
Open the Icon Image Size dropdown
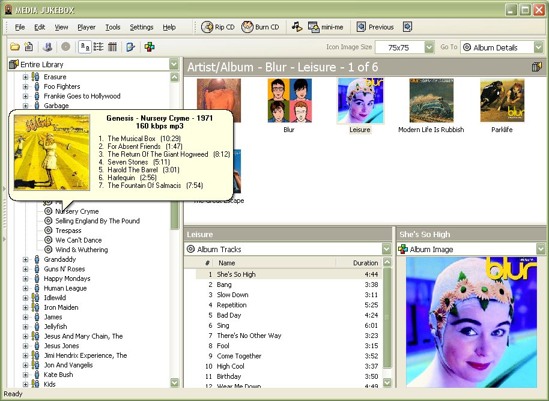(429, 47)
